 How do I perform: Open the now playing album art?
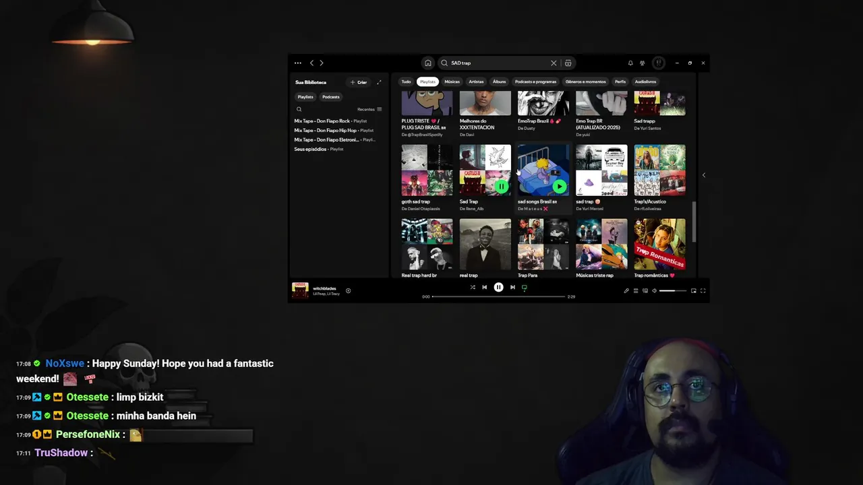(300, 290)
